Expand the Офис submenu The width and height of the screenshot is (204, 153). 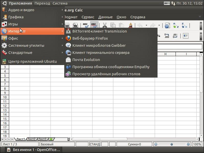pos(32,39)
